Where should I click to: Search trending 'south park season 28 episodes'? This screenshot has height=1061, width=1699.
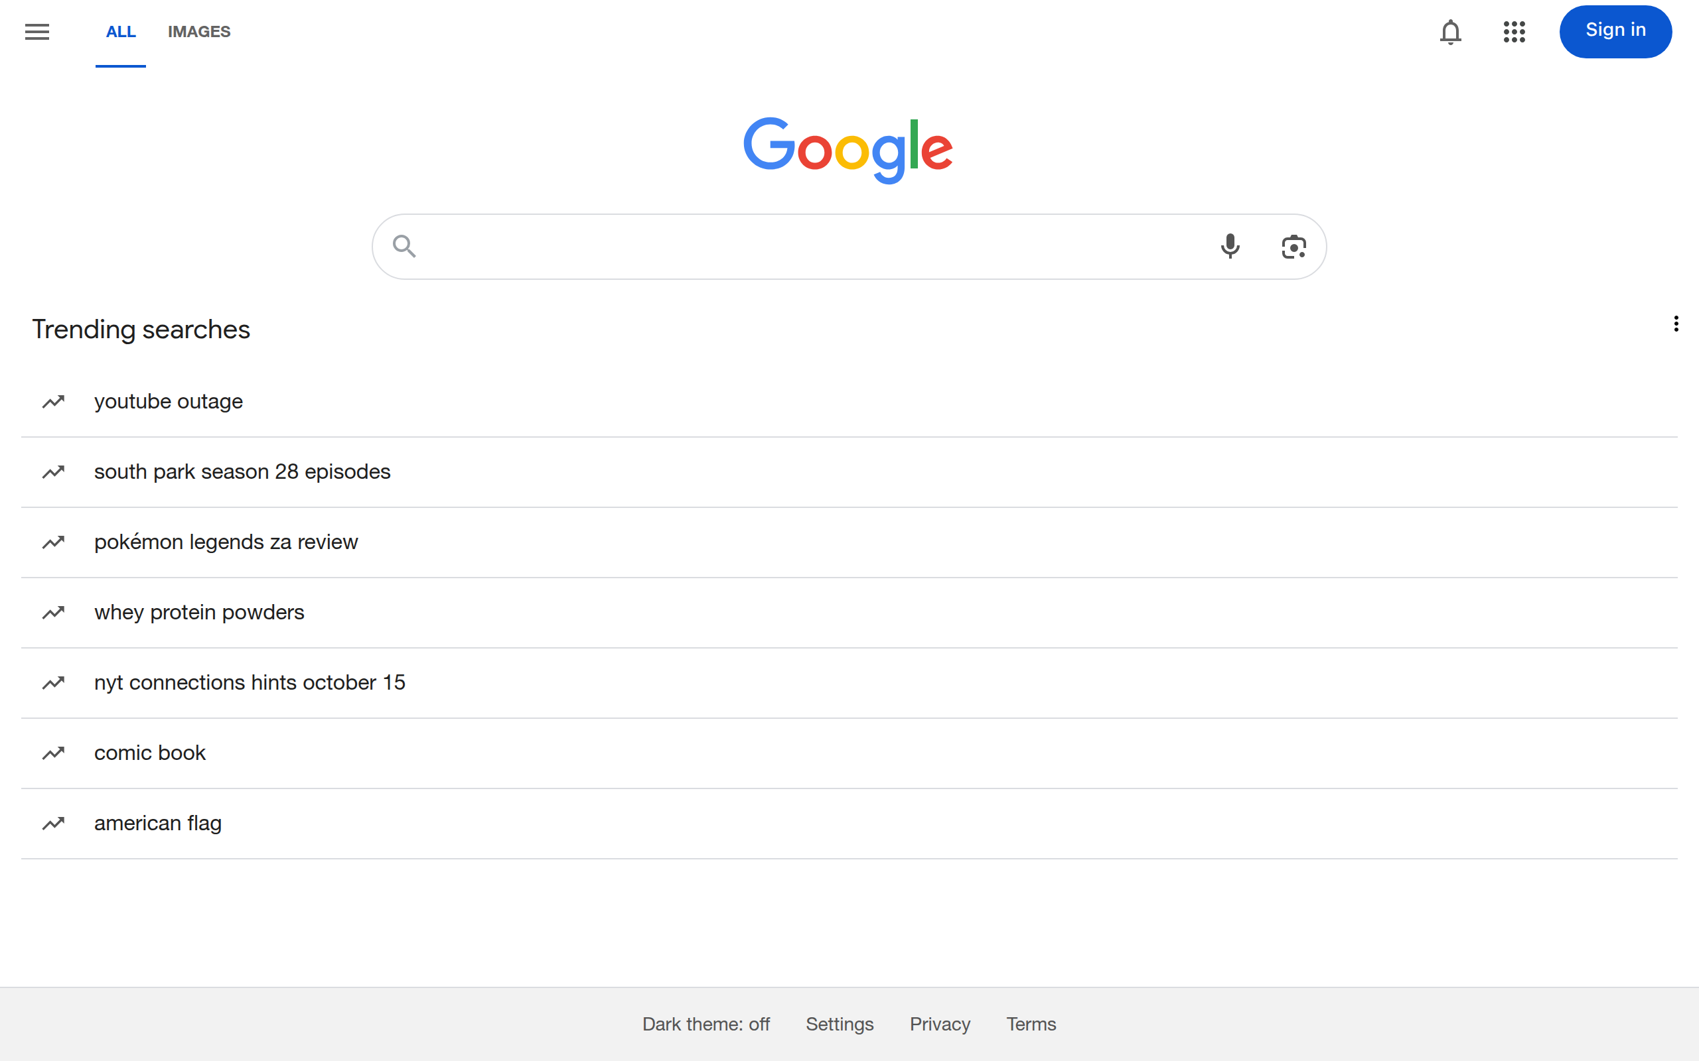[x=242, y=471]
